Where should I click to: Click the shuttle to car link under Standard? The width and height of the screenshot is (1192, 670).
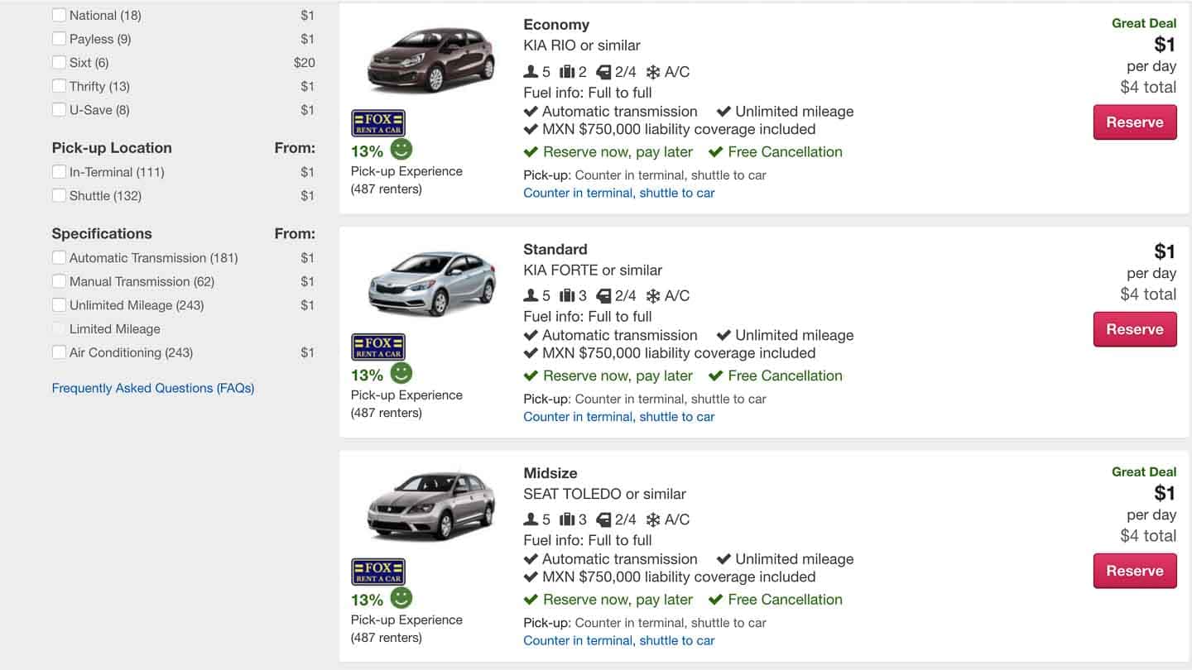(676, 416)
